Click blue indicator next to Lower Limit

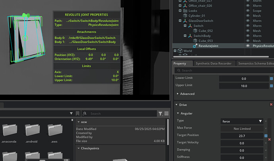tap(271, 79)
